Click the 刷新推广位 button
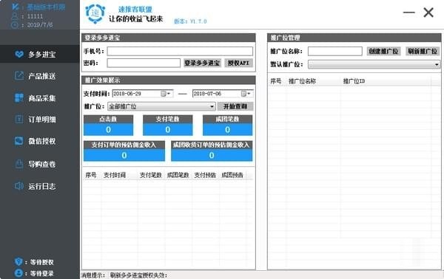This screenshot has height=279, width=444. (423, 51)
